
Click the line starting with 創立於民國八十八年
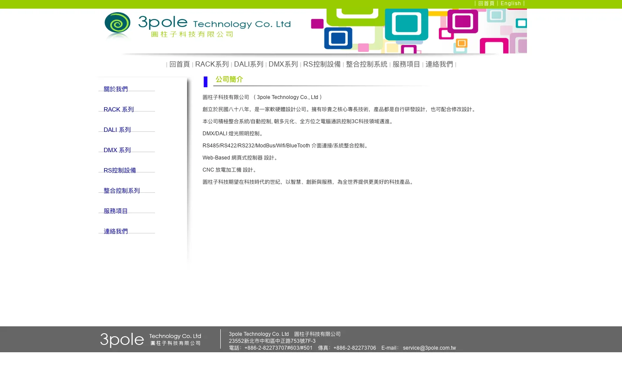click(340, 109)
